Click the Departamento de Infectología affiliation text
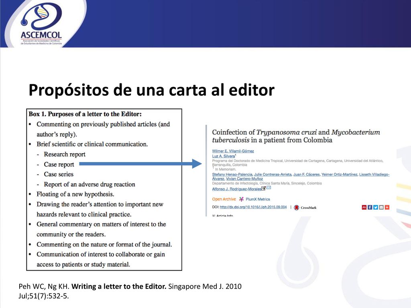411x308 pixels. [x=267, y=183]
